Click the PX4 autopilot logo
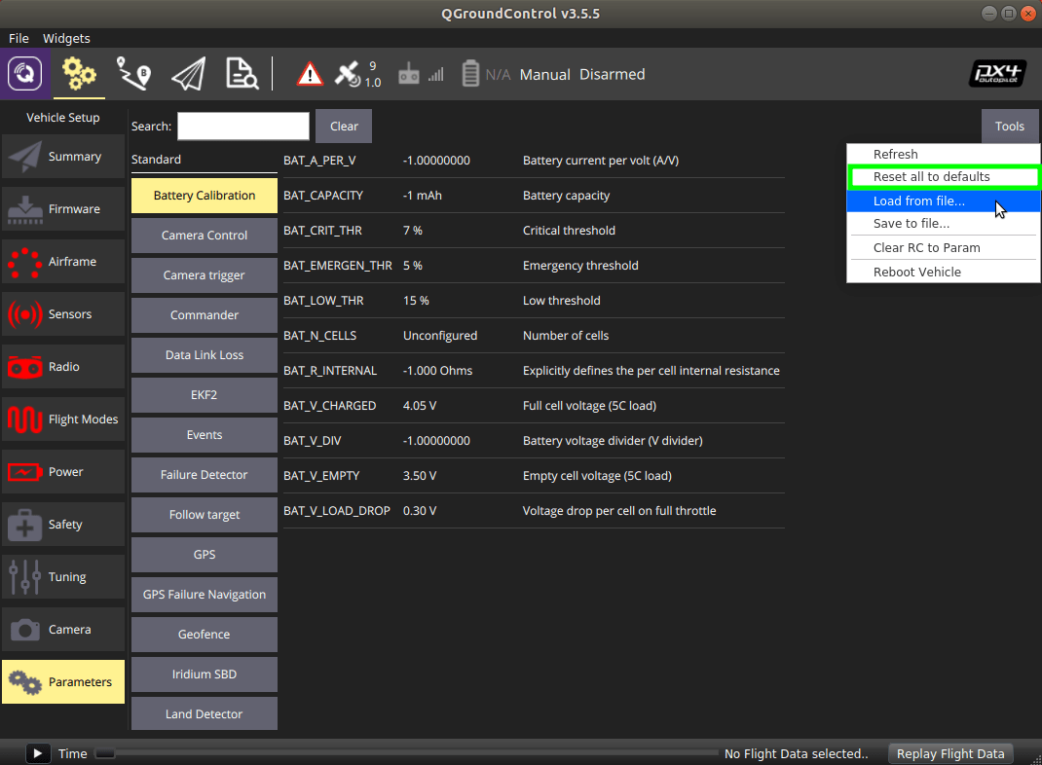The width and height of the screenshot is (1042, 765). pyautogui.click(x=996, y=74)
